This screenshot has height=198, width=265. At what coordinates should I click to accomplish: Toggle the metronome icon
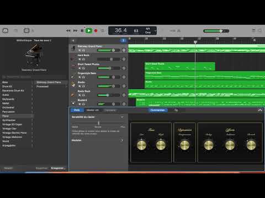click(179, 31)
